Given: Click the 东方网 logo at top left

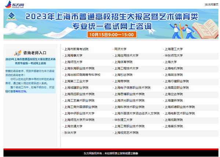Looking at the screenshot, I should coord(14,4).
